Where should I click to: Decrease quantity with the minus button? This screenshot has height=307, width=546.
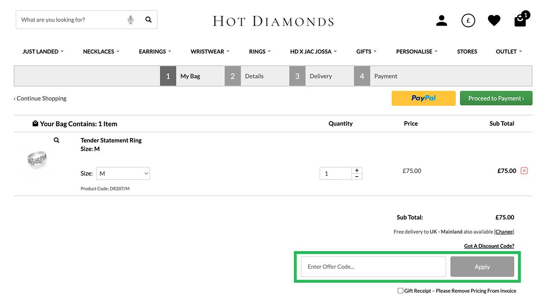click(357, 177)
